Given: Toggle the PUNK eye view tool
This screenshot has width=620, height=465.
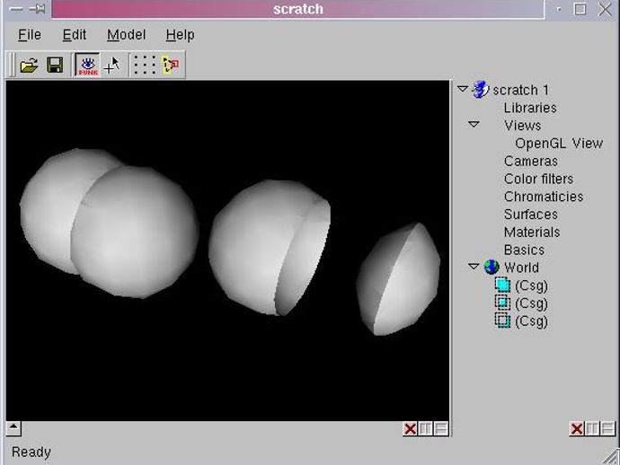Looking at the screenshot, I should [88, 65].
